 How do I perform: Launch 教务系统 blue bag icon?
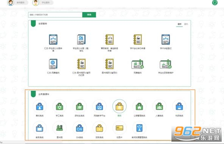click(x=40, y=128)
